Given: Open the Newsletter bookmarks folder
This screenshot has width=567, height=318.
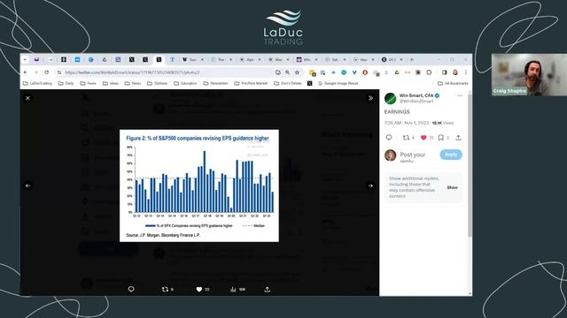Looking at the screenshot, I should pos(215,83).
